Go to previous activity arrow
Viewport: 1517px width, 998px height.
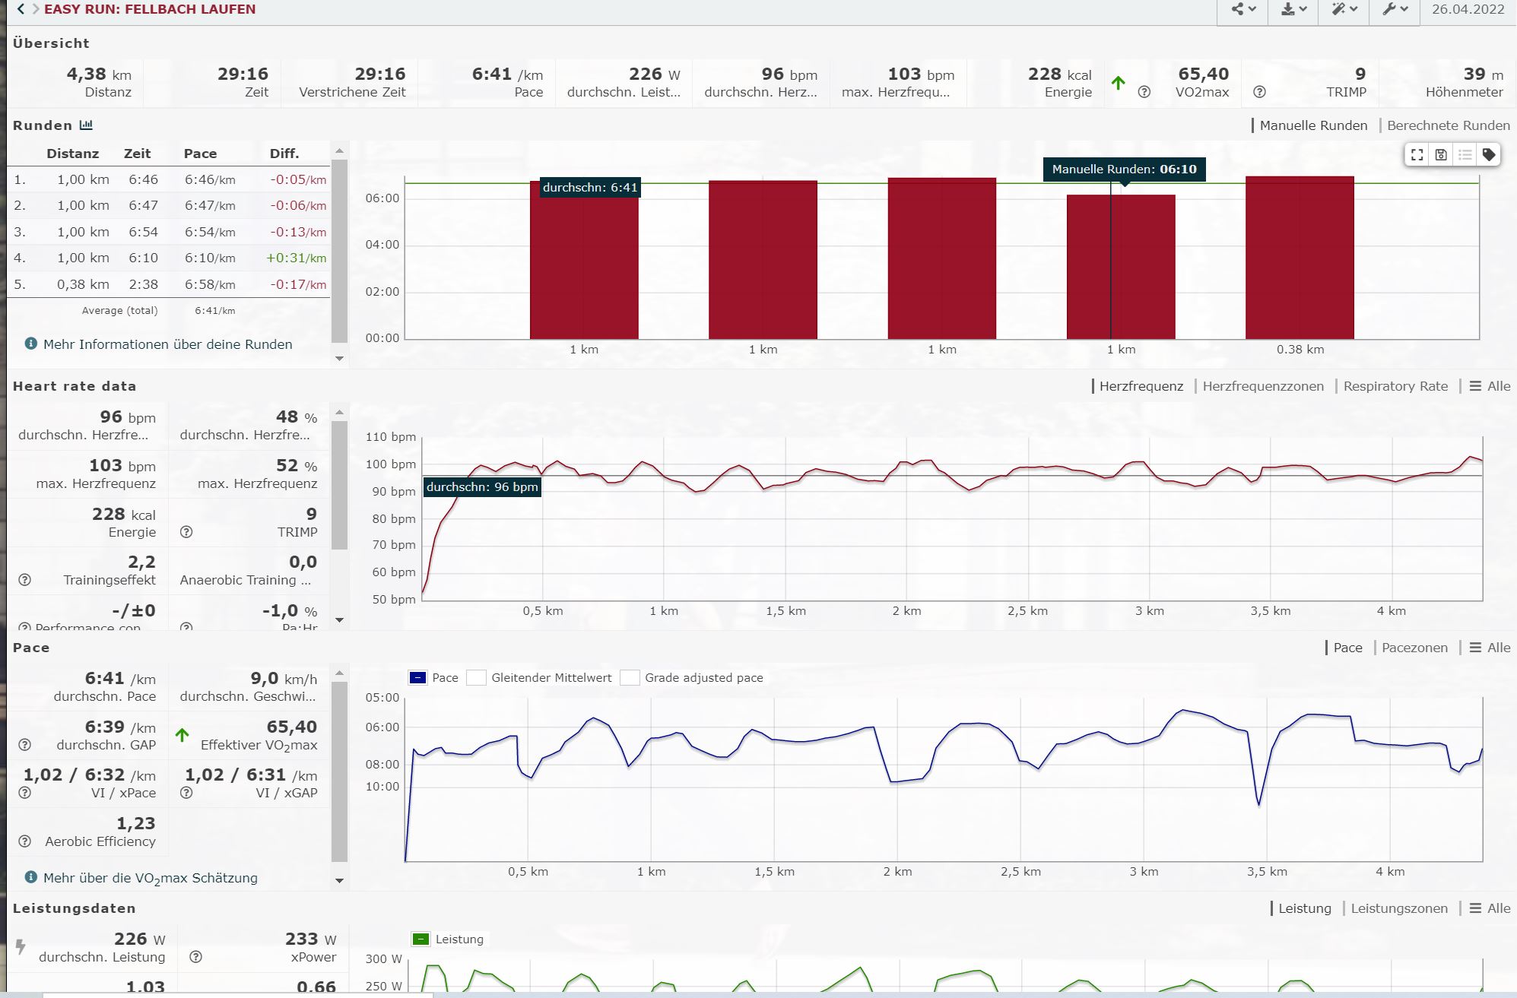click(21, 9)
